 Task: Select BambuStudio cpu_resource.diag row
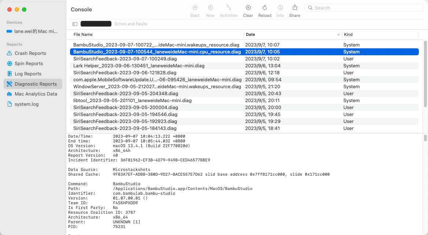pyautogui.click(x=244, y=52)
